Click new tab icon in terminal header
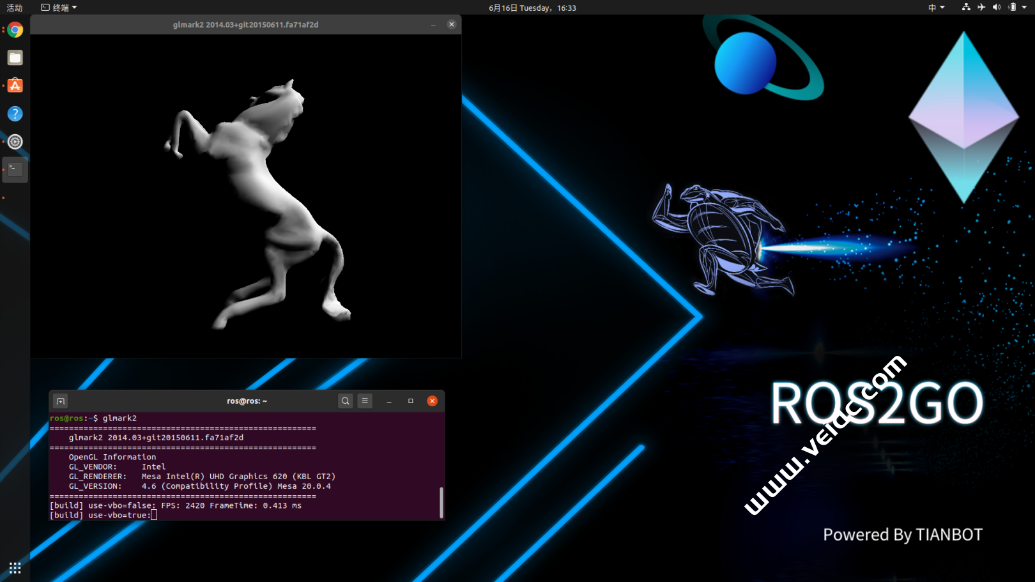The height and width of the screenshot is (582, 1035). (x=61, y=401)
